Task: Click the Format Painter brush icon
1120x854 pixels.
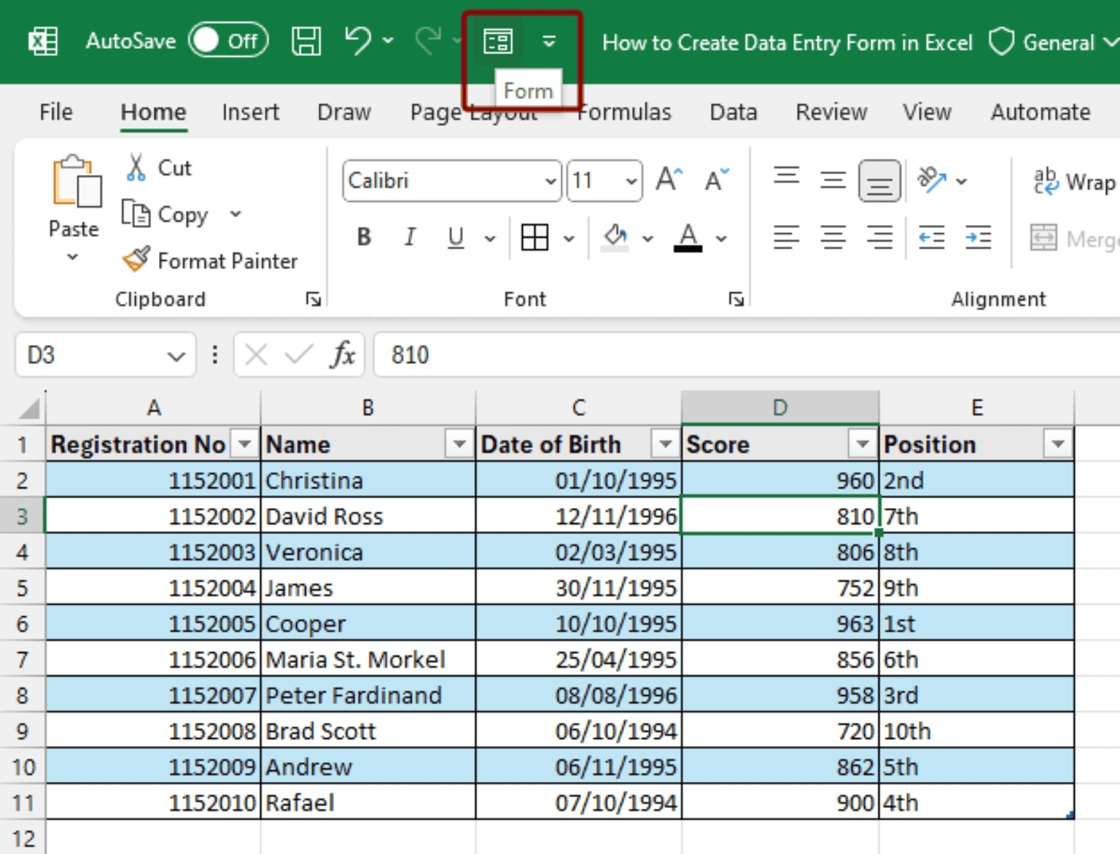Action: point(136,260)
